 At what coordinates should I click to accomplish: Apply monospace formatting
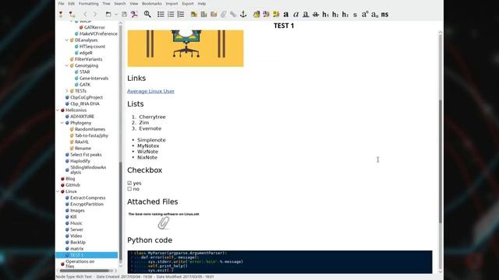[x=384, y=14]
